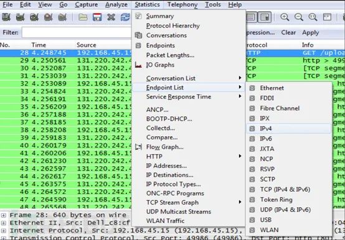Open Summary from the Statistics menu

tap(160, 16)
